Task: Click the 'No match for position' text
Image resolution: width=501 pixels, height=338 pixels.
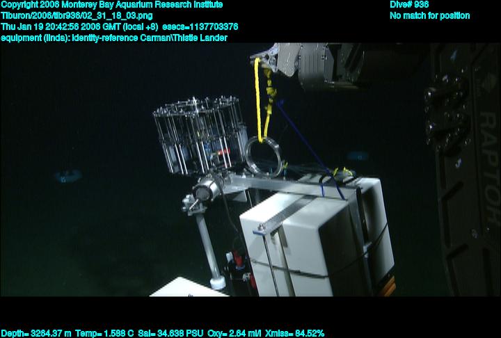Action: 430,16
